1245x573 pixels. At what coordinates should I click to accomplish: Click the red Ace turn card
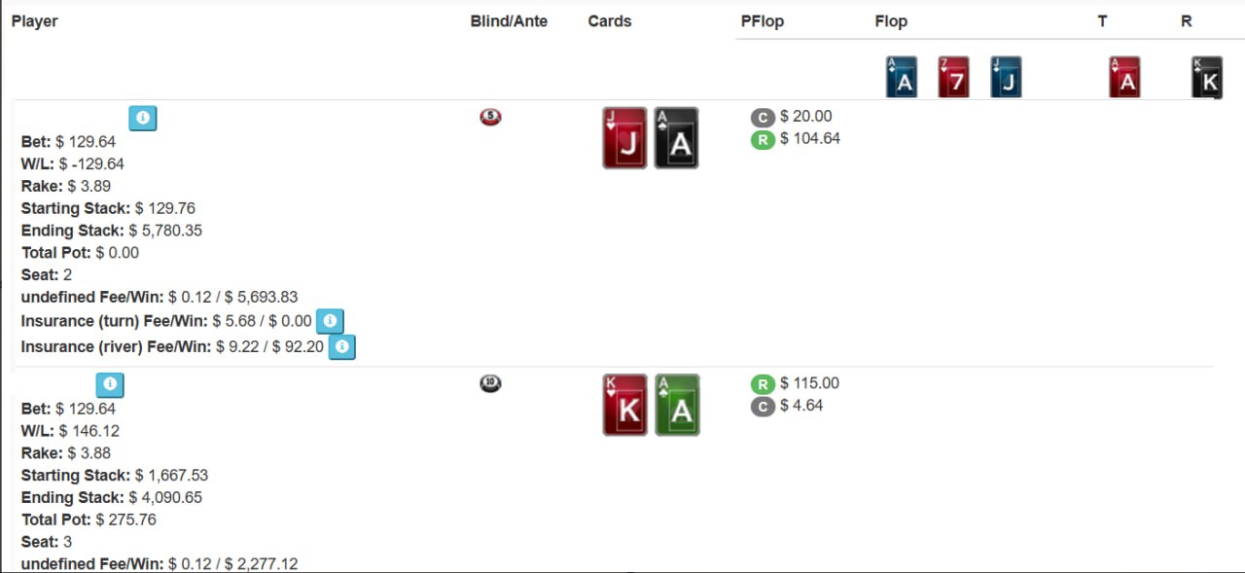(1124, 78)
